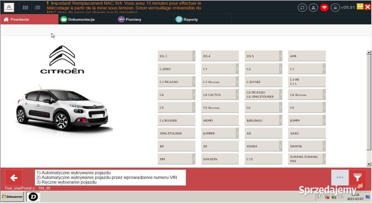Click the filter funnel button
The image size is (372, 203).
click(x=357, y=178)
